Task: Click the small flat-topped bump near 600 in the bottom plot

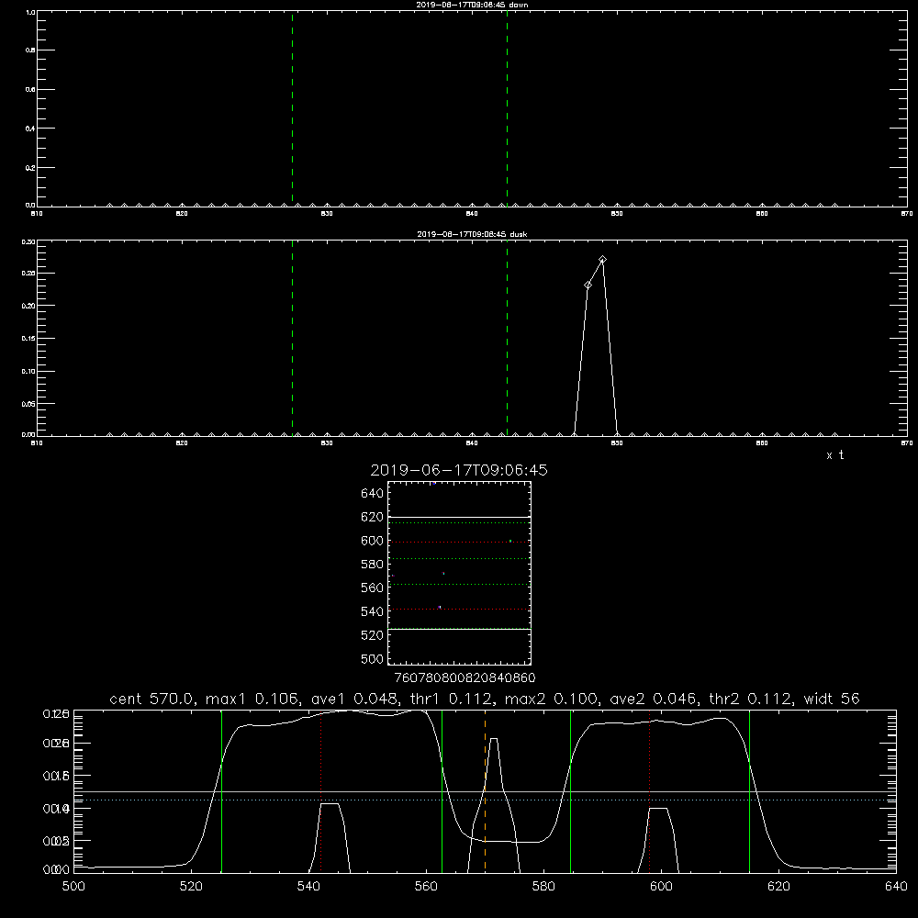Action: [658, 840]
